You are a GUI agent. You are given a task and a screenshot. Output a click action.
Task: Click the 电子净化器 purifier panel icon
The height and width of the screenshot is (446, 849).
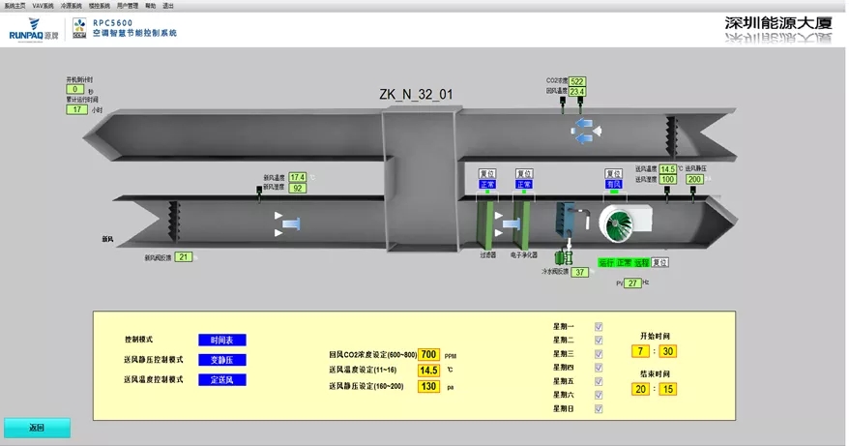pyautogui.click(x=523, y=223)
